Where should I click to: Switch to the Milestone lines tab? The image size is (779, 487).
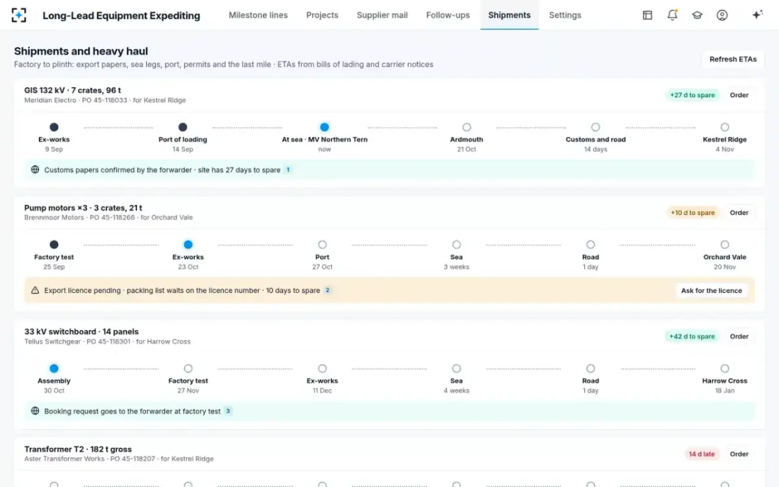pos(258,15)
